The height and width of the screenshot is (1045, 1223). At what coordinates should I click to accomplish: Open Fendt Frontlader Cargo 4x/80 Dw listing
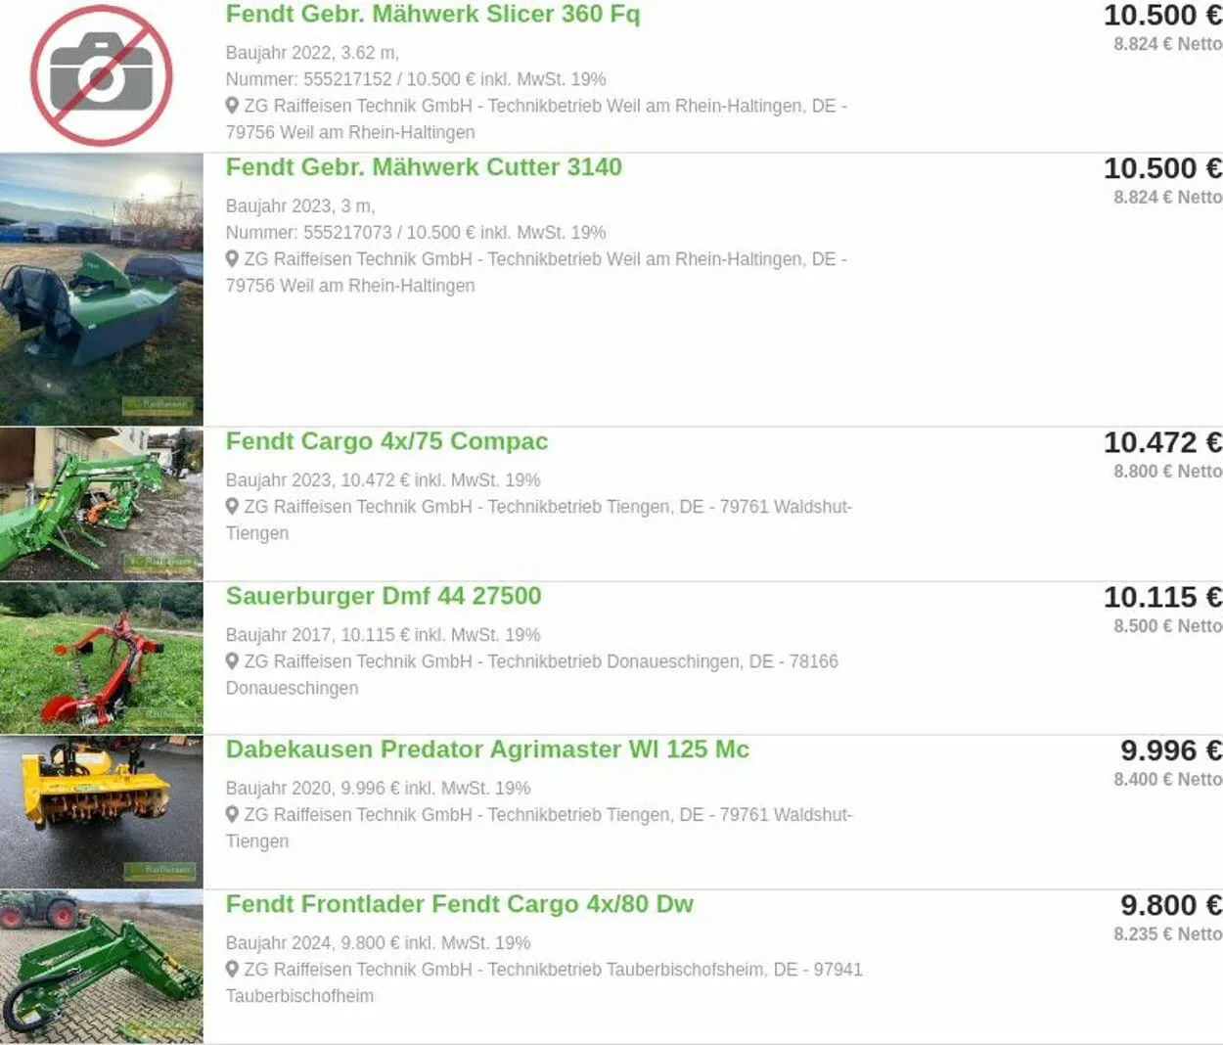pyautogui.click(x=460, y=904)
